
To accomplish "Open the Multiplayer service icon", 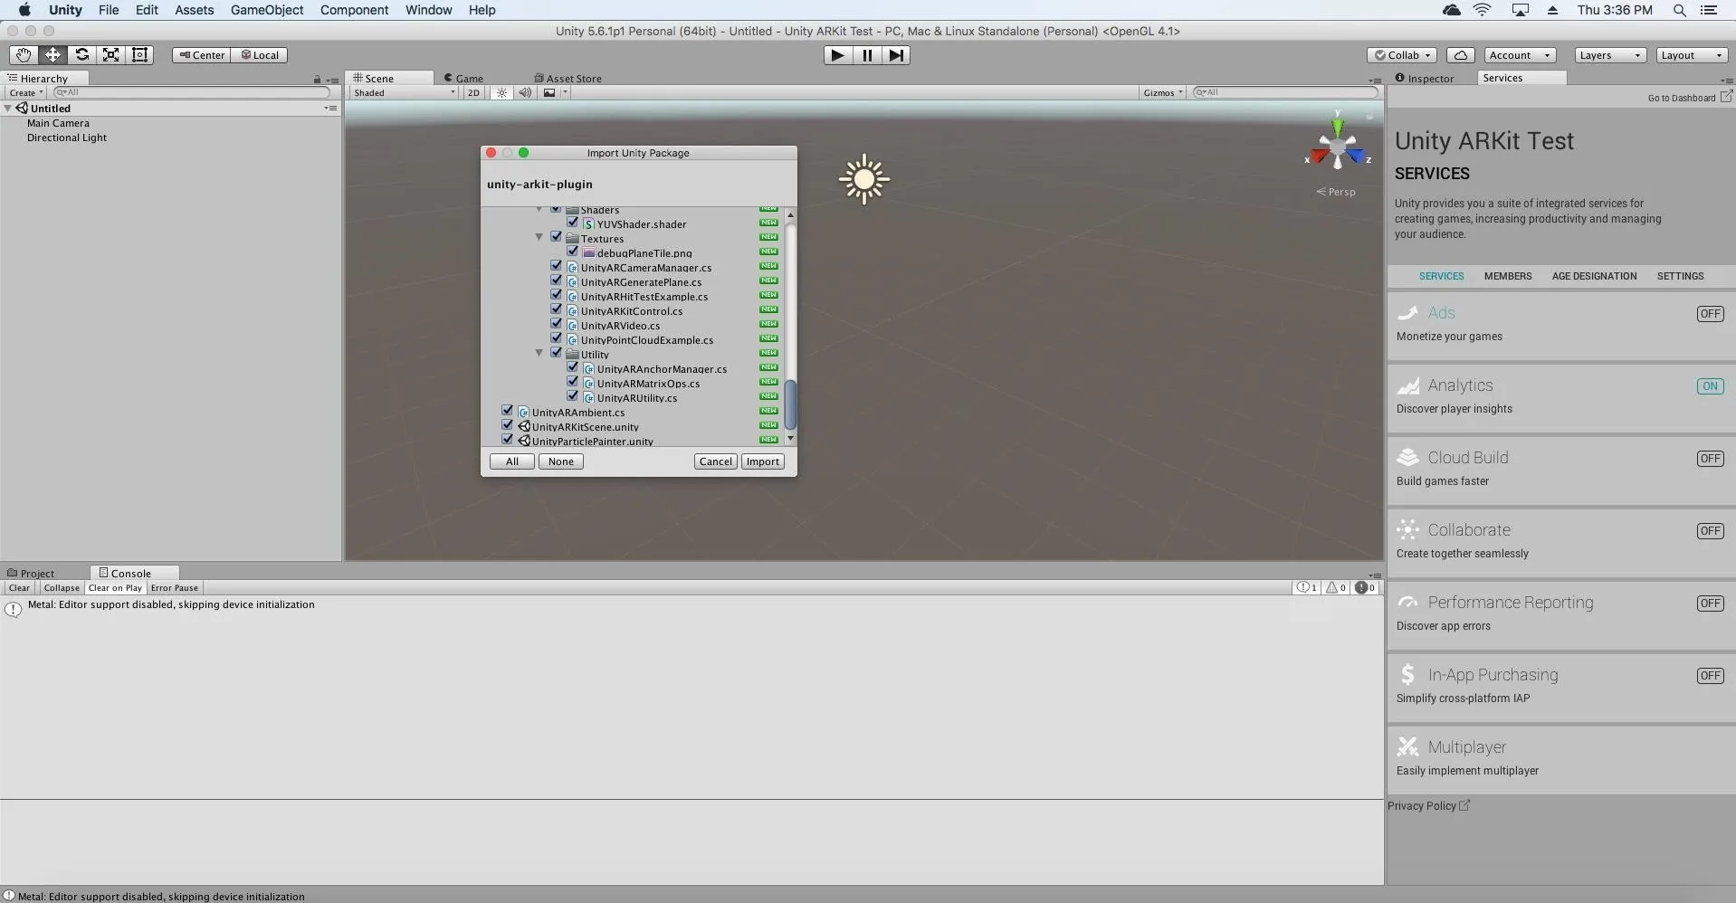I will [x=1407, y=747].
